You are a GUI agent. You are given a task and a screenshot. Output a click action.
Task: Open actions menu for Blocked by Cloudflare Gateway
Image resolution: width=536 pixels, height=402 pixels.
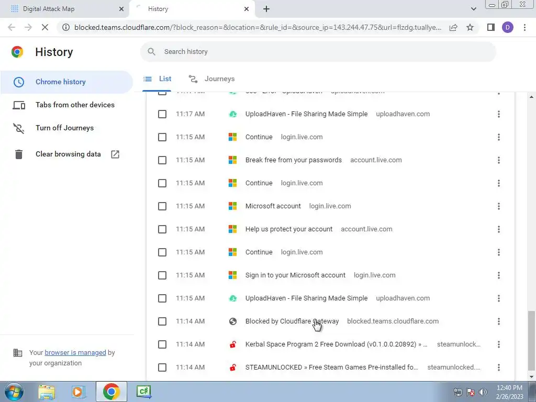pos(499,321)
